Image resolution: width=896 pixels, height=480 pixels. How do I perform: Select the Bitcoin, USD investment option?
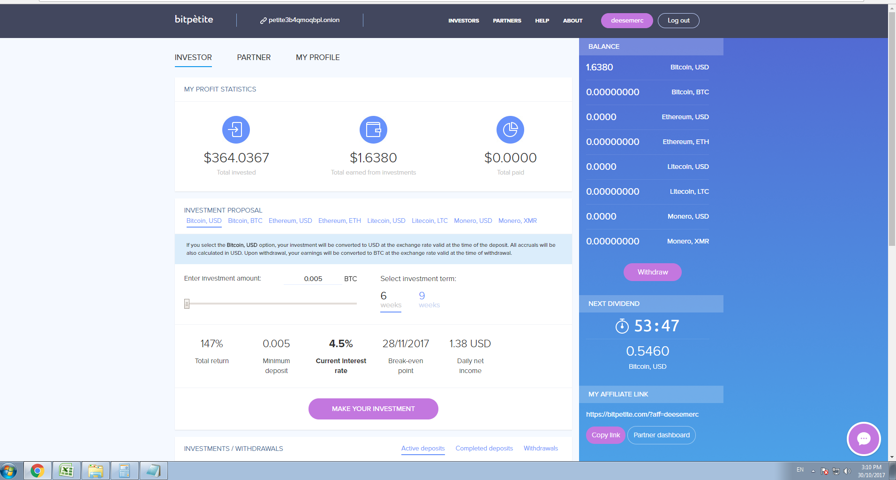point(204,221)
